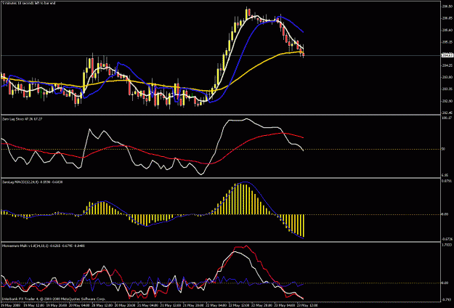Click the 0.8791 value on MACD axis
Image resolution: width=454 pixels, height=308 pixels.
(x=446, y=181)
